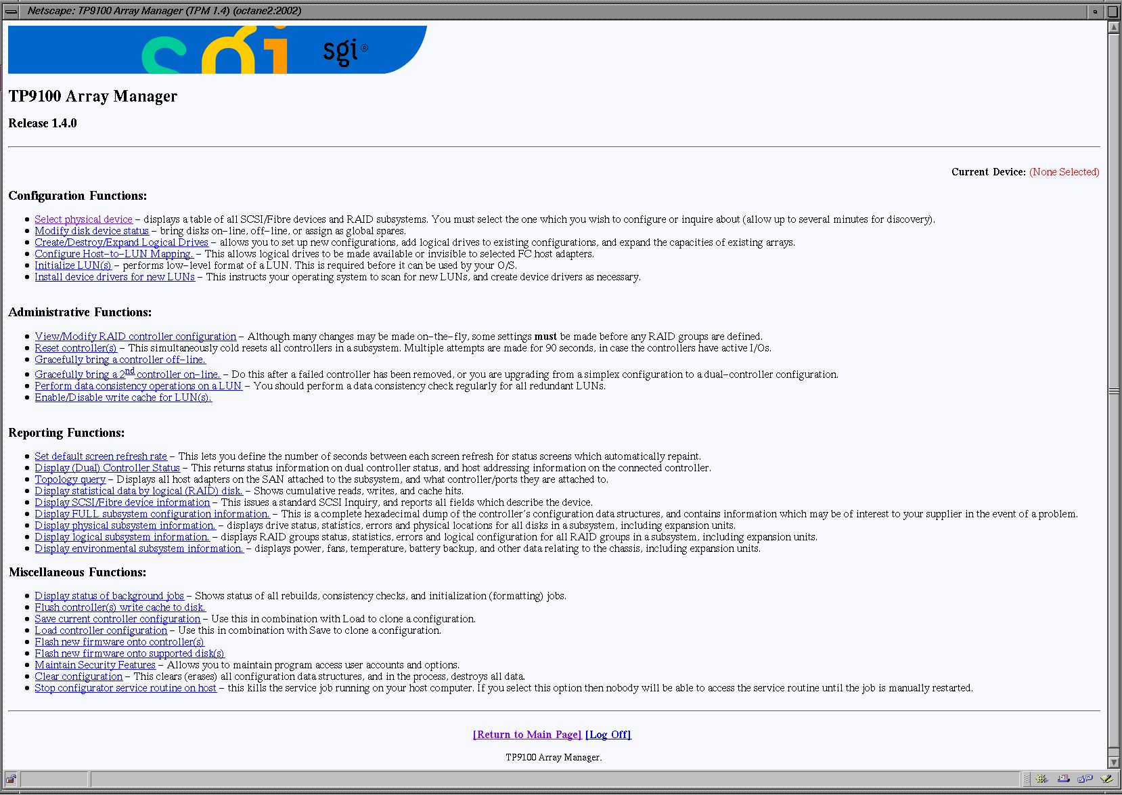This screenshot has width=1122, height=795.
Task: Click Reset controller(s) link
Action: coord(76,348)
